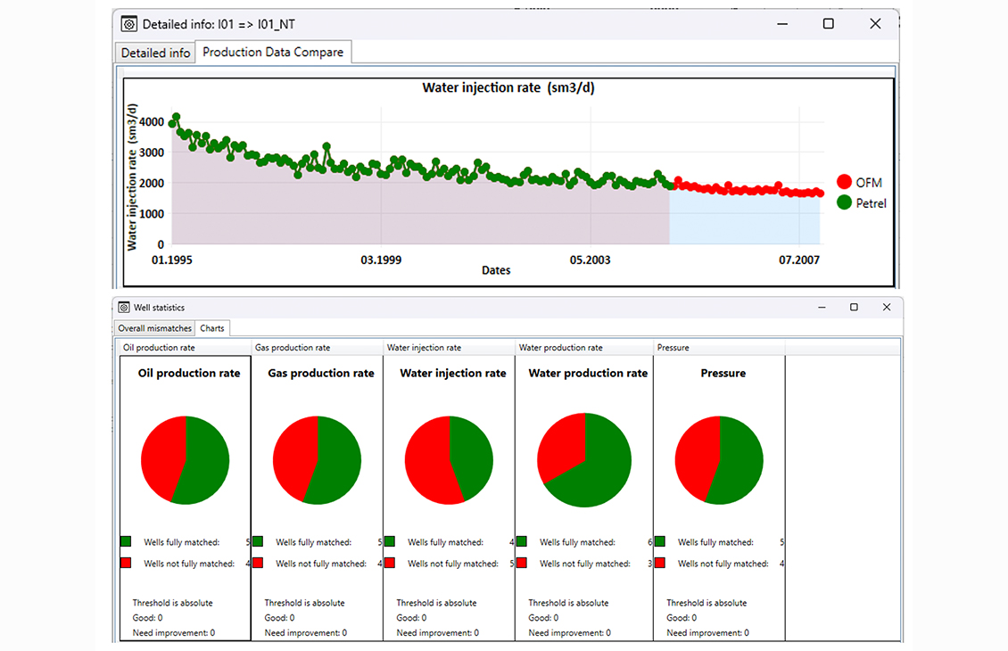This screenshot has width=1008, height=651.
Task: Select the Production Data Compare tab
Action: [273, 53]
